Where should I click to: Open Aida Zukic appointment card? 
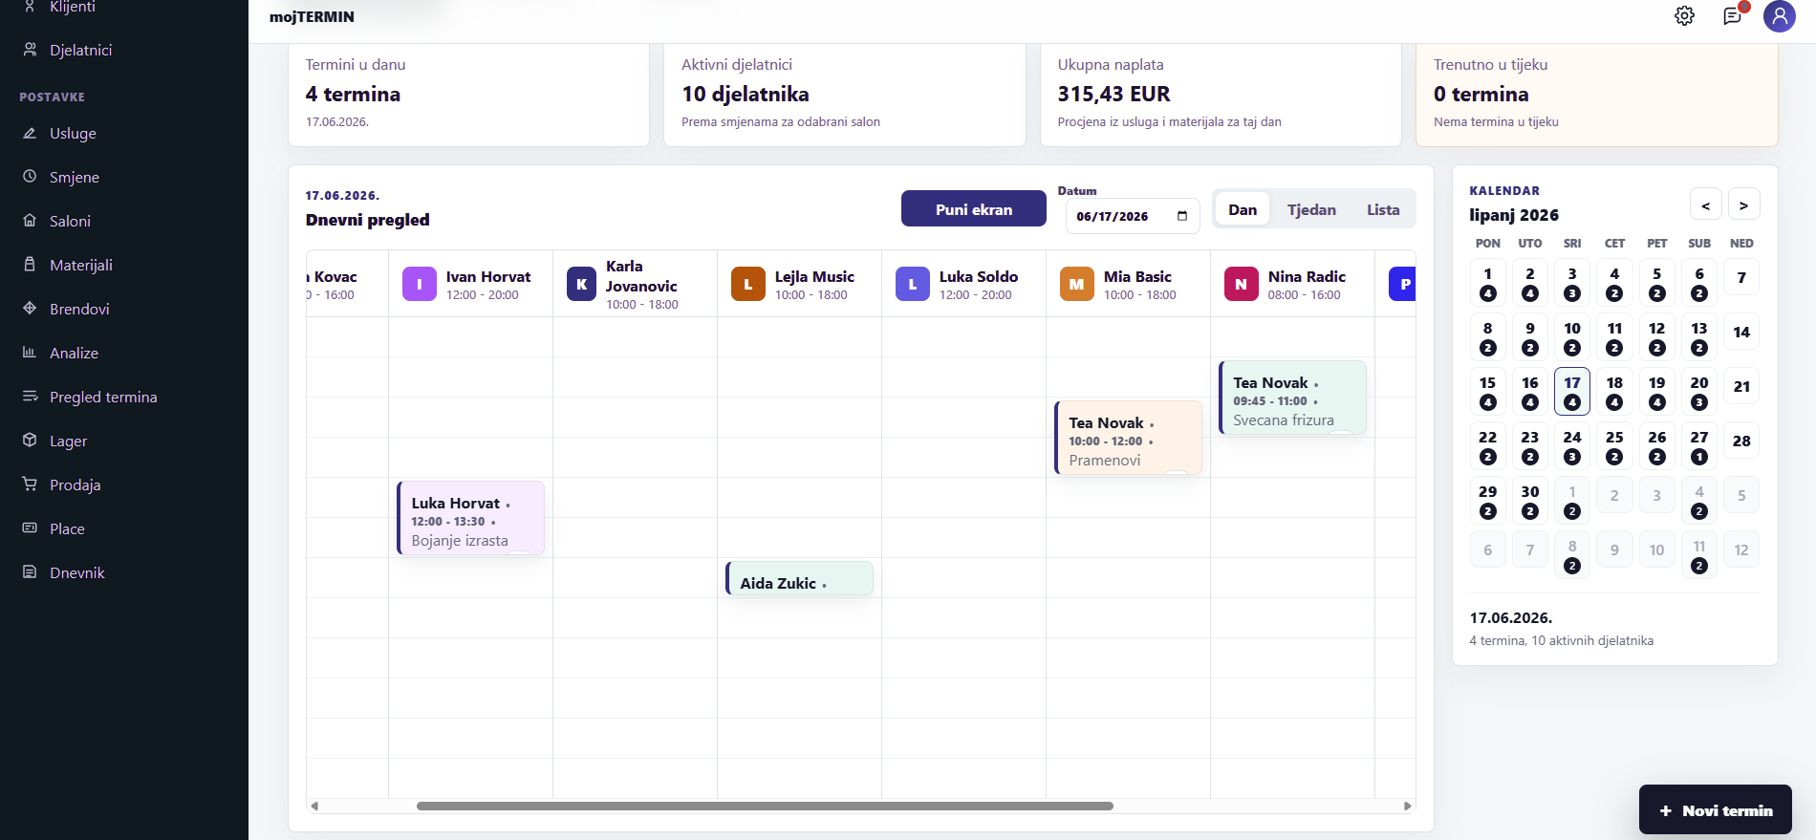tap(799, 579)
